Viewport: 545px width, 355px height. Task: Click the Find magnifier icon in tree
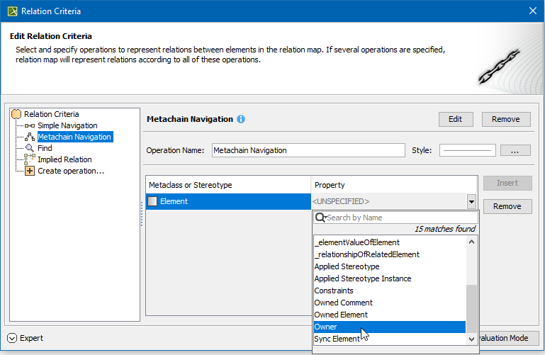[x=30, y=148]
